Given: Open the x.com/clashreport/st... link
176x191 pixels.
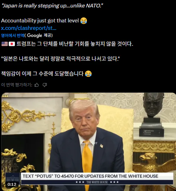Looking at the screenshot, I should pyautogui.click(x=29, y=28).
